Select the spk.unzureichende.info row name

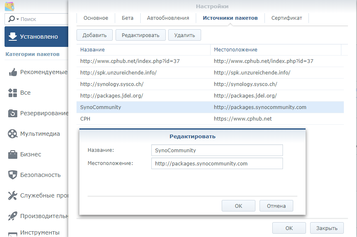click(118, 73)
